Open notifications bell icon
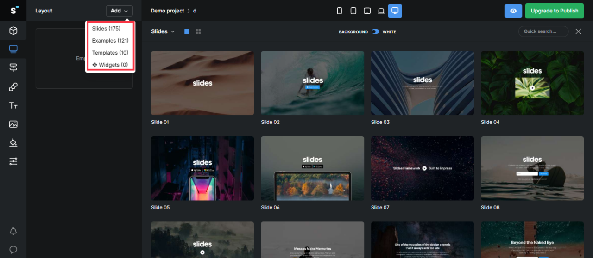This screenshot has height=258, width=593. pyautogui.click(x=13, y=231)
